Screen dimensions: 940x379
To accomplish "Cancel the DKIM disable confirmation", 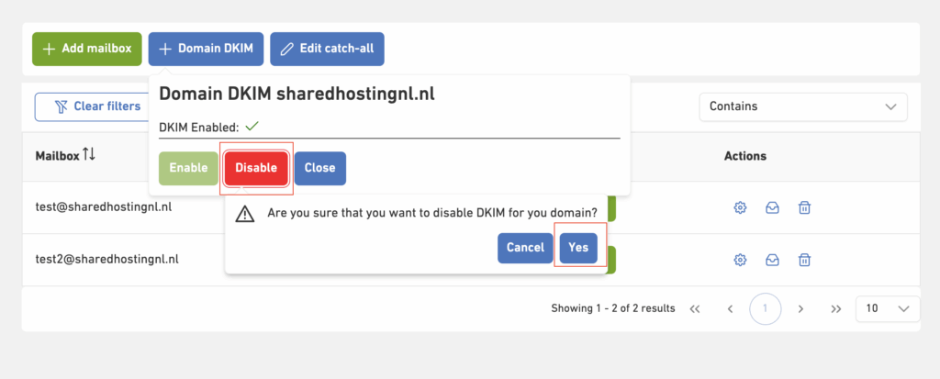I will pyautogui.click(x=525, y=248).
